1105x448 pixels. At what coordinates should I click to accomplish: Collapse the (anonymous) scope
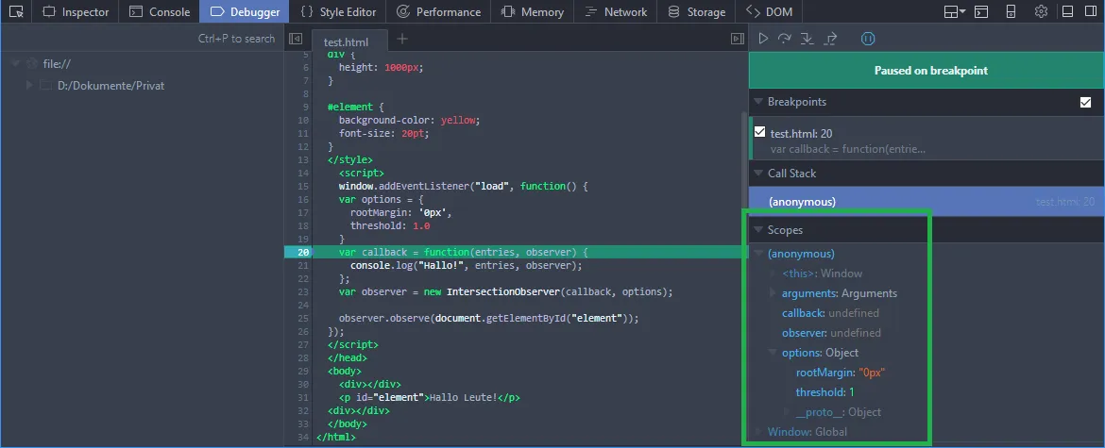tap(758, 254)
